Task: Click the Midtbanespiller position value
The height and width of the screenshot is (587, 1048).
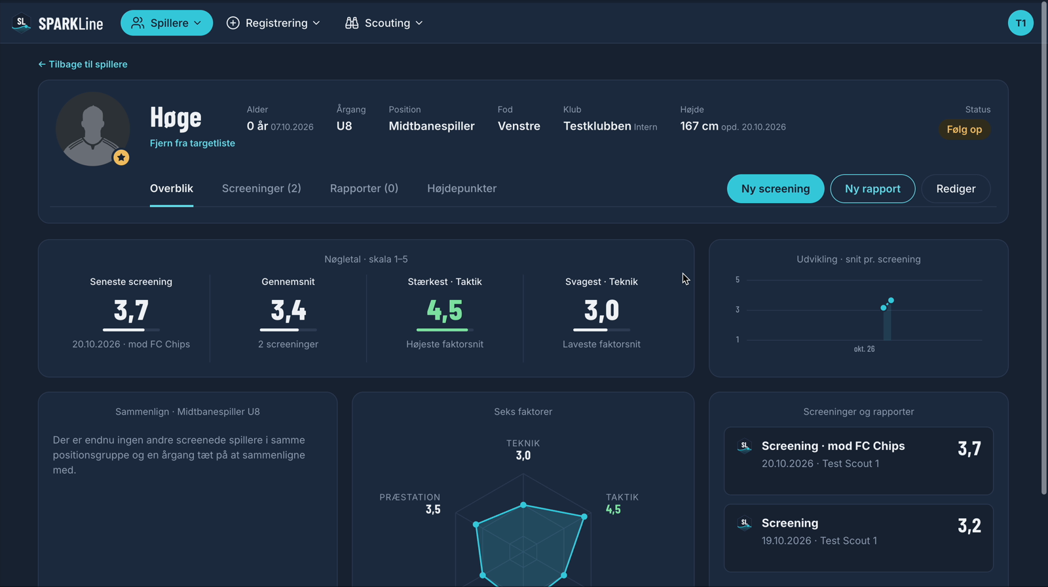Action: pos(432,126)
